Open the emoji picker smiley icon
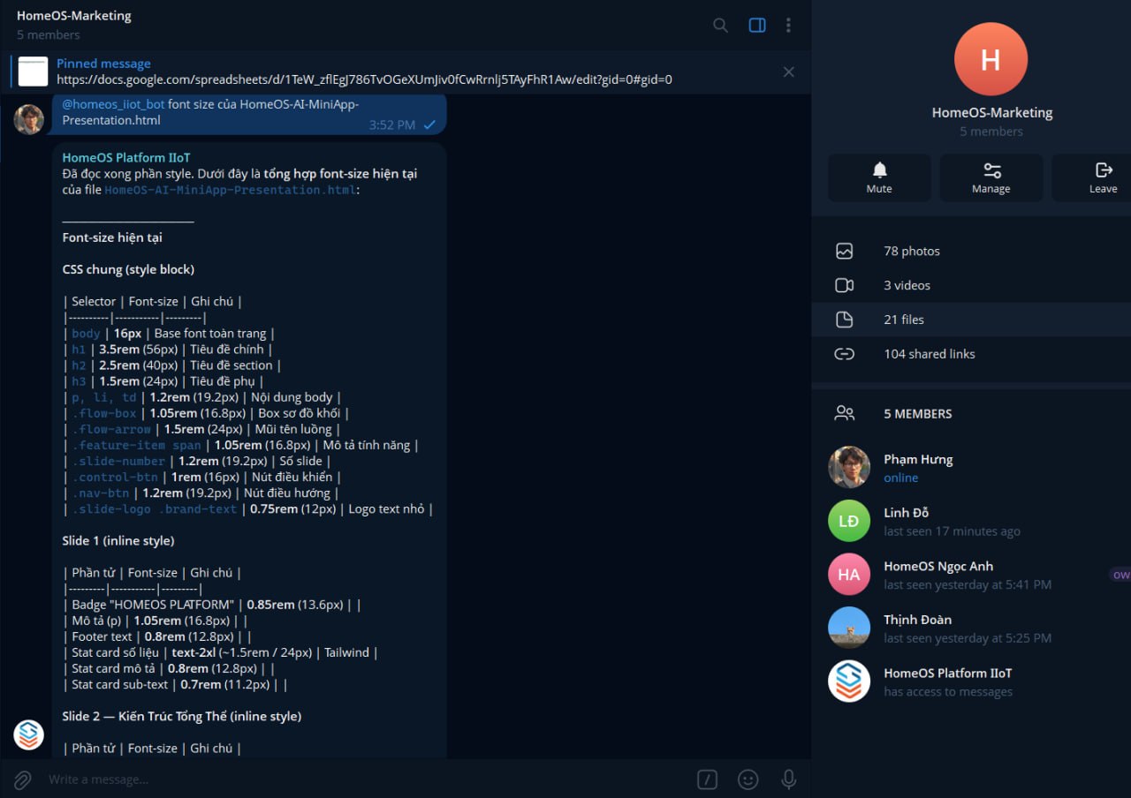Screen dimensions: 1131x798 [748, 779]
